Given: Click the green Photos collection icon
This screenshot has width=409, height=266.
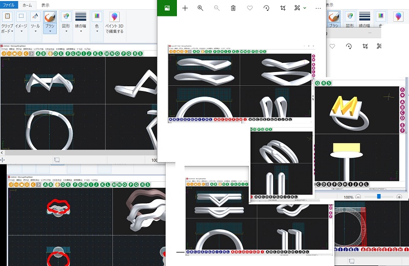Looking at the screenshot, I should (x=167, y=8).
